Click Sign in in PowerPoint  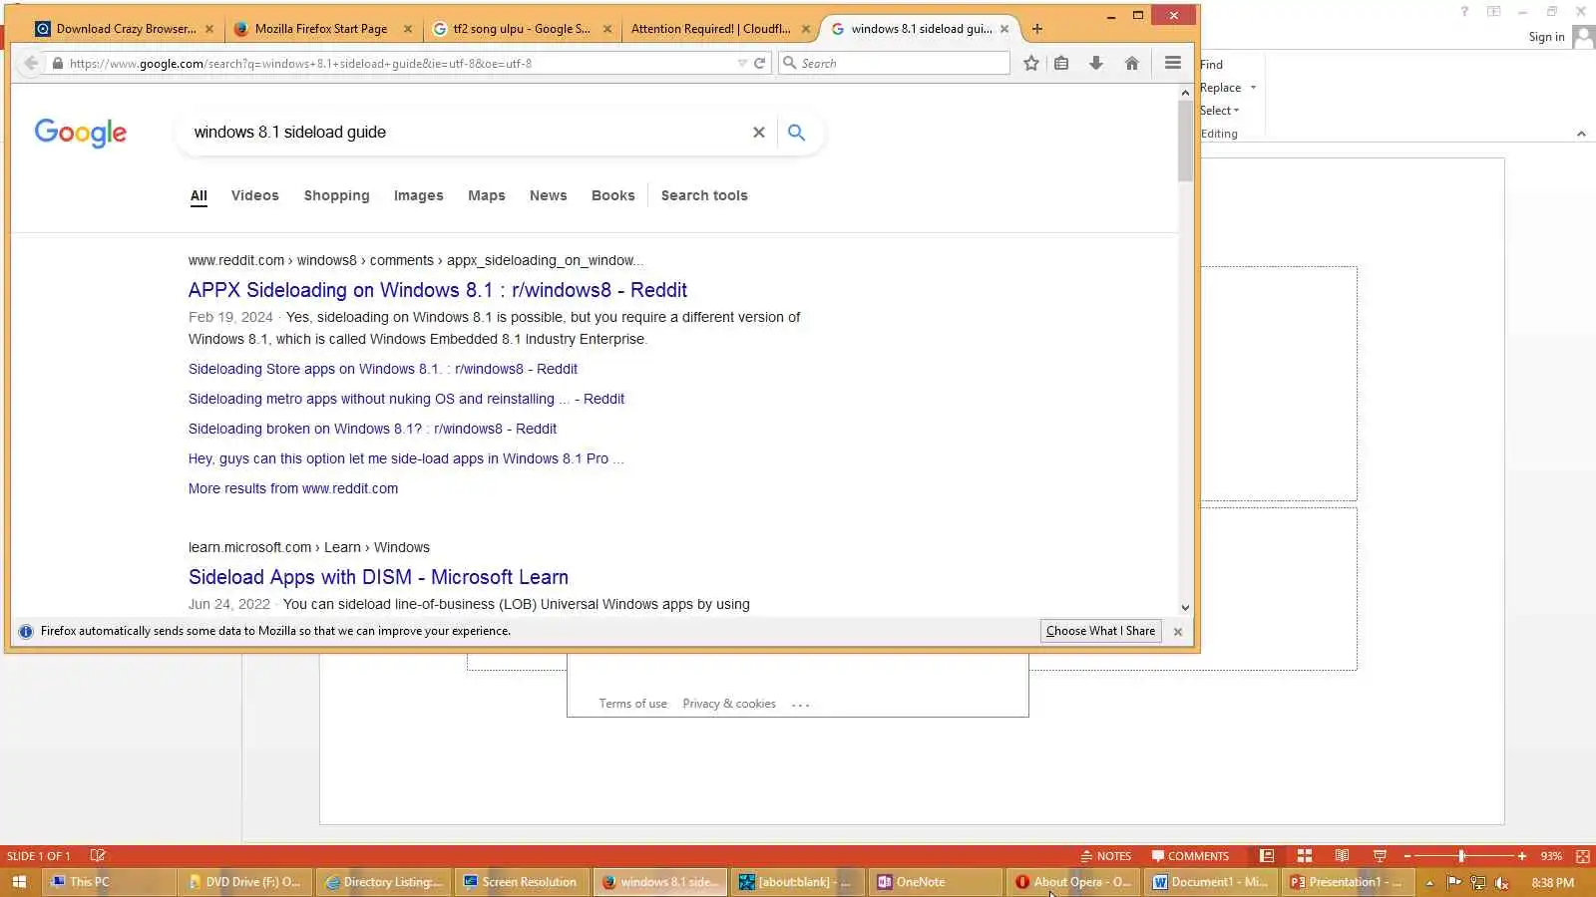coord(1547,37)
